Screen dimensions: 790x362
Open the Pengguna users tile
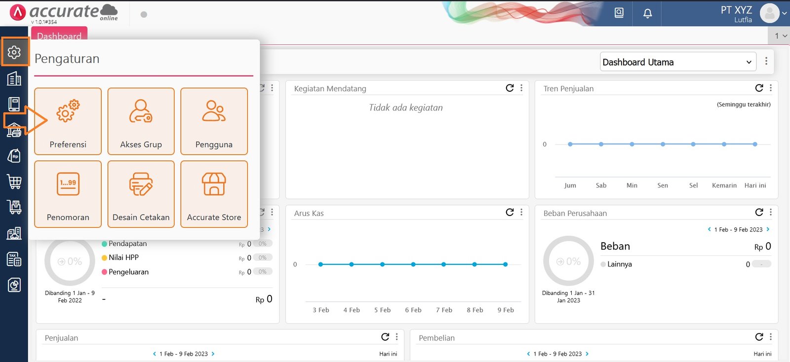point(214,121)
